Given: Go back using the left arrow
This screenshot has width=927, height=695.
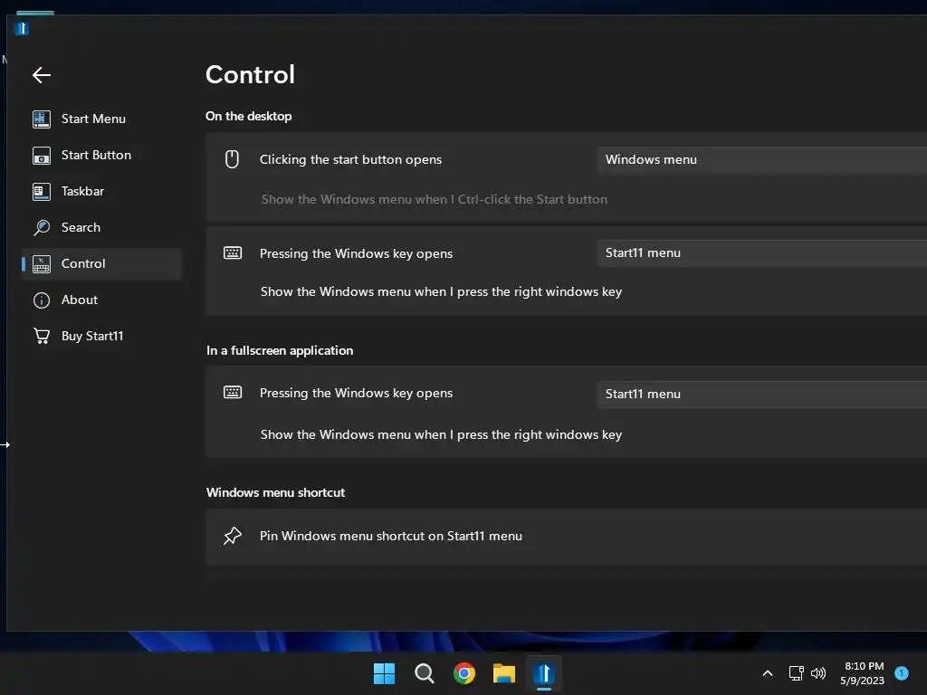Looking at the screenshot, I should (x=42, y=75).
